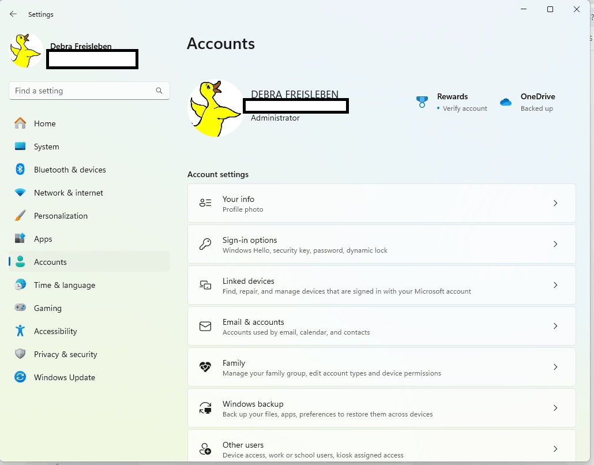Viewport: 594px width, 465px height.
Task: Expand Other users chevron
Action: (x=555, y=449)
